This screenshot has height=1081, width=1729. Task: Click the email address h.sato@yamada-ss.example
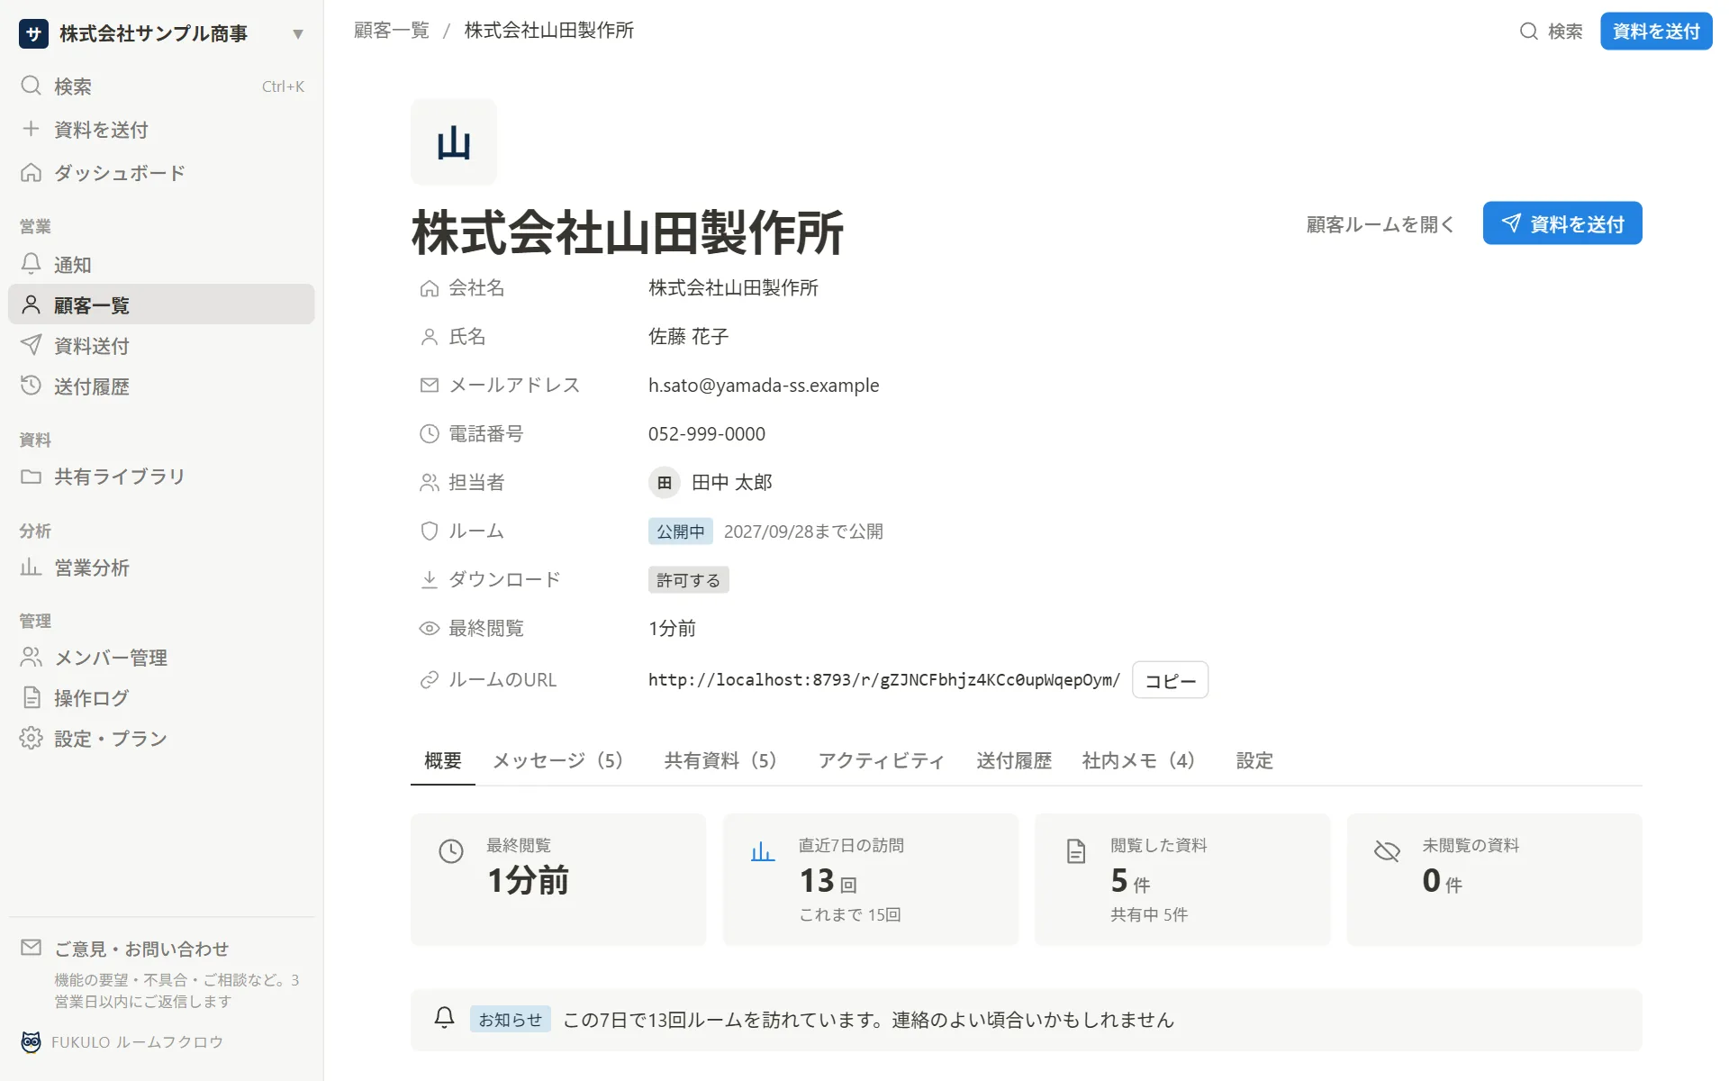point(764,386)
